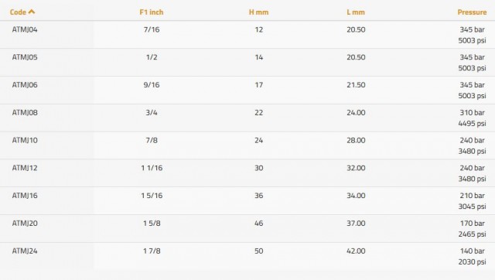Open the ATMJ06 row code
This screenshot has width=495, height=280.
pyautogui.click(x=25, y=85)
